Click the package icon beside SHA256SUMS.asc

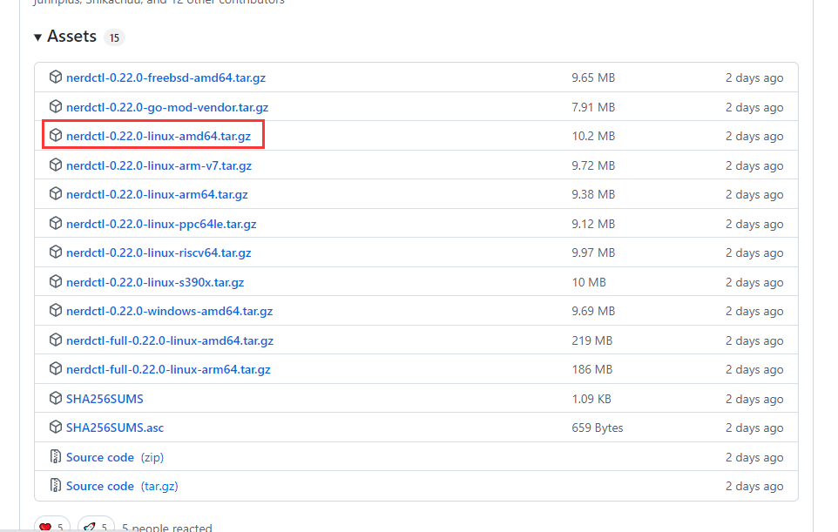[x=56, y=427]
